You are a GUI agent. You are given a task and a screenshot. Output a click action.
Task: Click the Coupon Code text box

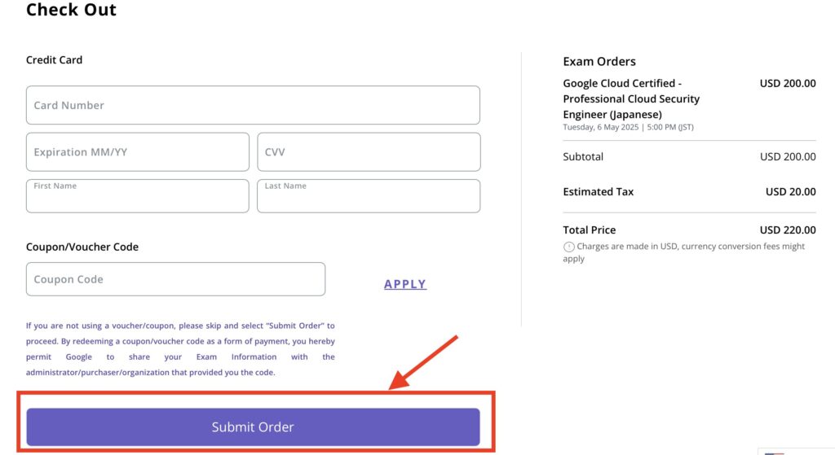tap(176, 279)
